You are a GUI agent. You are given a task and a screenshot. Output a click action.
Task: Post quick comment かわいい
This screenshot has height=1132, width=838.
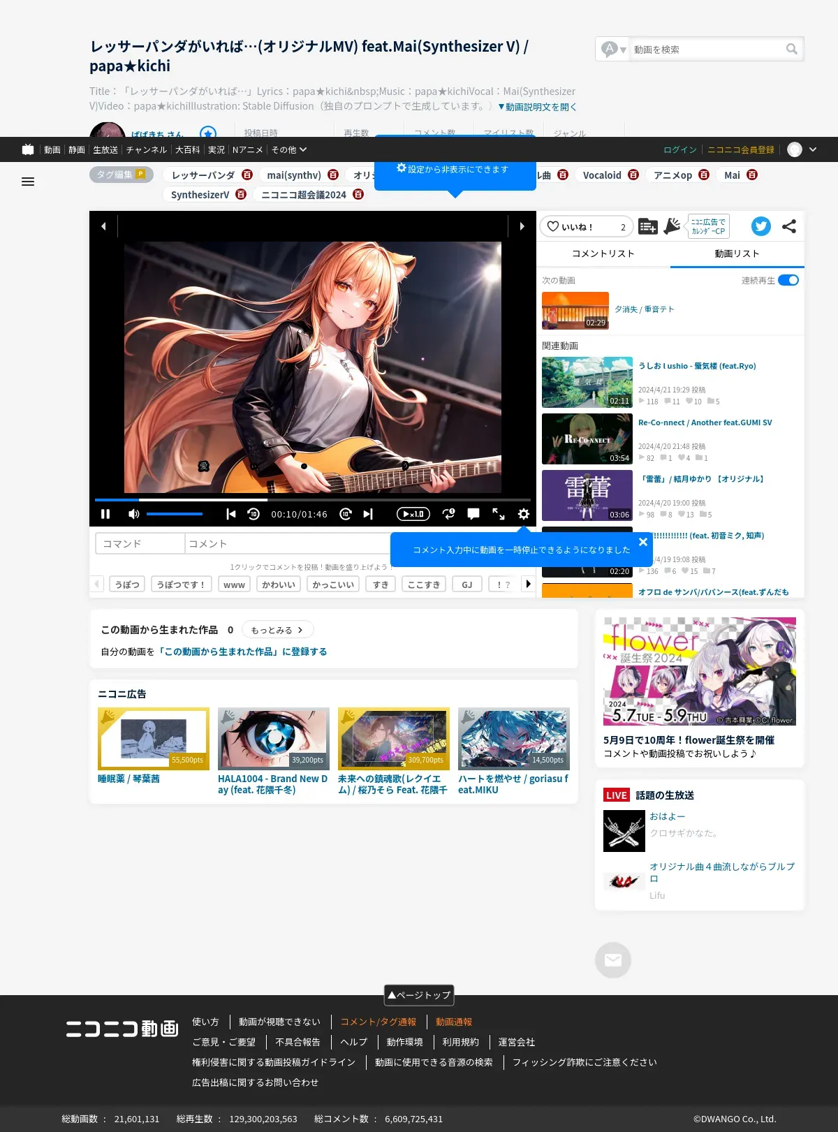point(279,585)
